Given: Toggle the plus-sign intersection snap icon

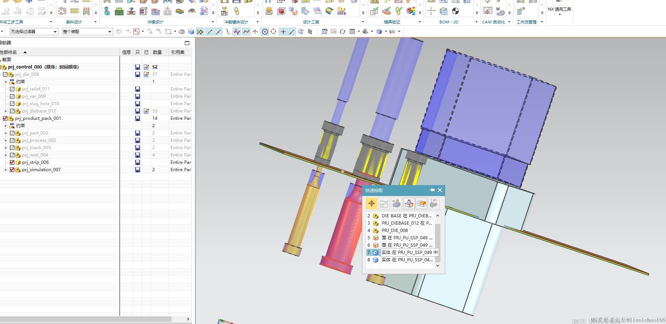Looking at the screenshot, I should pos(283,32).
